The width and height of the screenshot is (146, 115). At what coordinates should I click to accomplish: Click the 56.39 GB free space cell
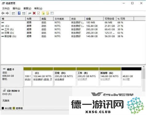pyautogui.click(x=110, y=36)
